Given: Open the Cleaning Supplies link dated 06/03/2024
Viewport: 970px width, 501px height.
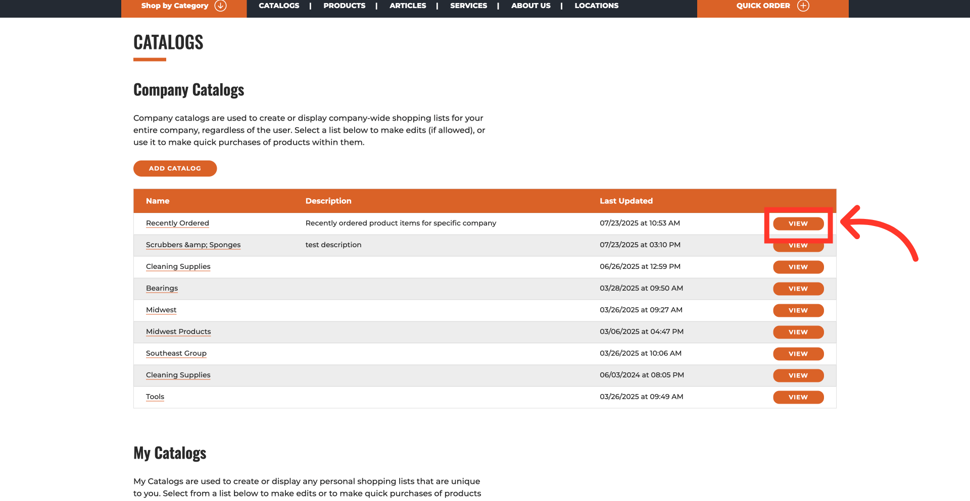Looking at the screenshot, I should [x=178, y=375].
